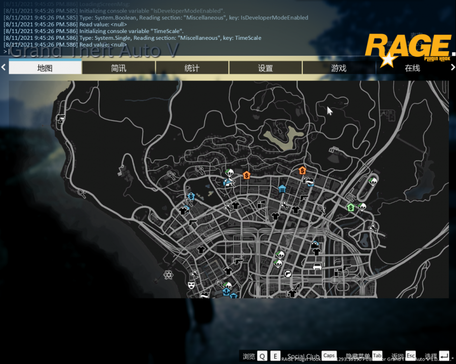Click the left arrow beside the tabs

coord(3,67)
